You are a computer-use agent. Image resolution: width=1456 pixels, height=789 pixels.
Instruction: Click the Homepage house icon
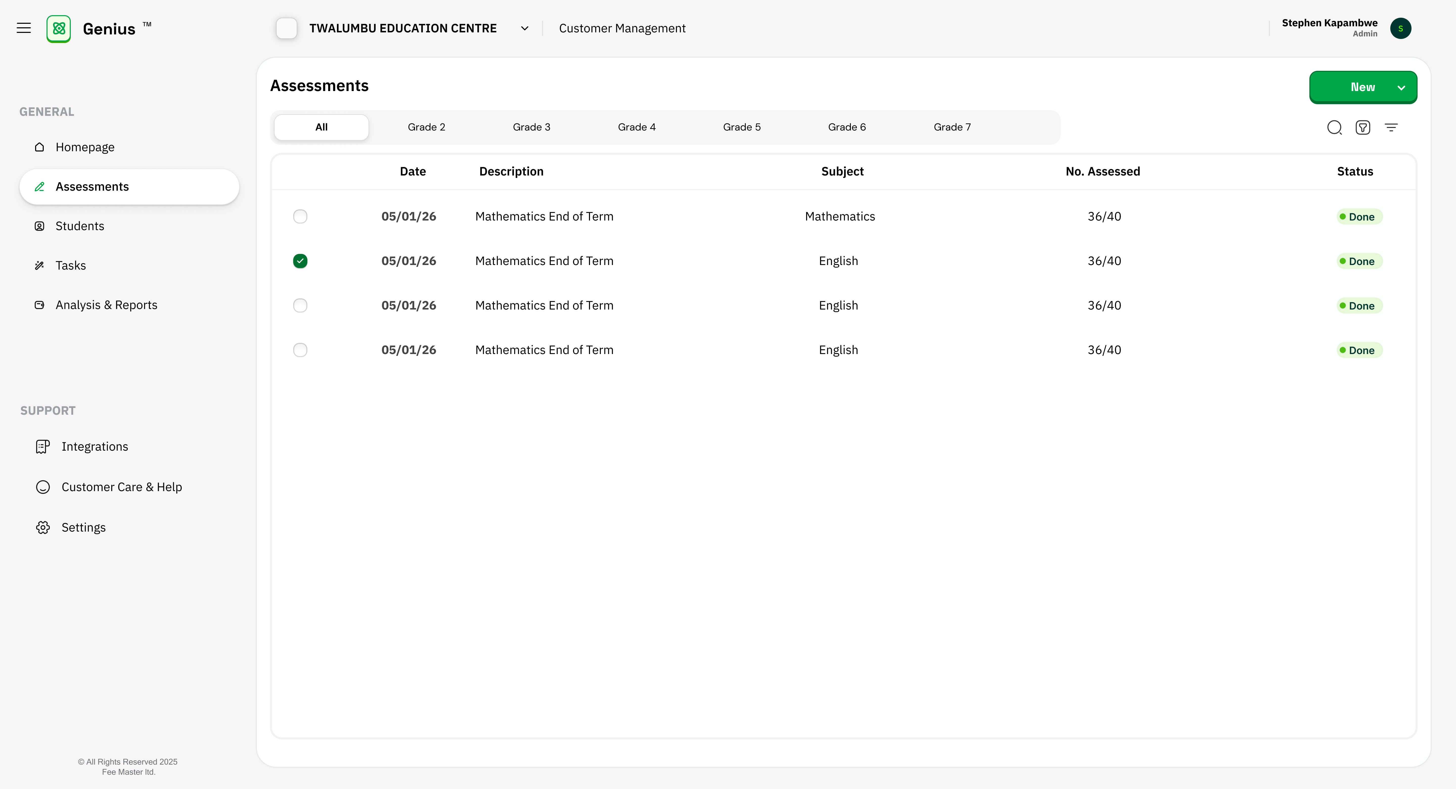(x=40, y=147)
